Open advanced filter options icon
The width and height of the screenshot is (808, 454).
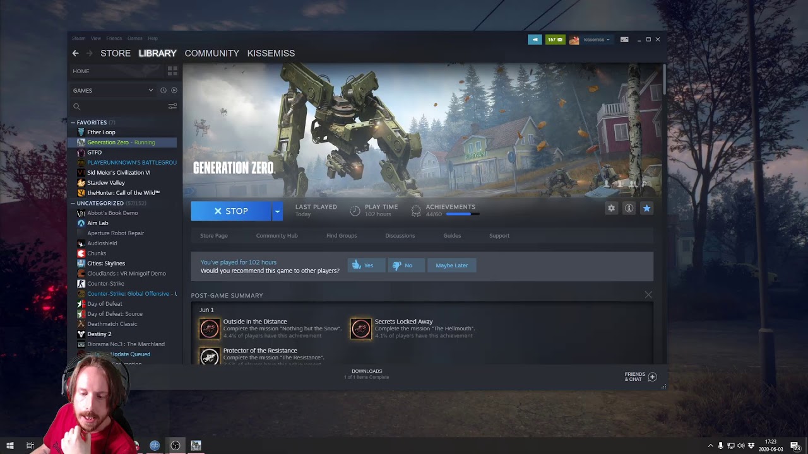[172, 107]
